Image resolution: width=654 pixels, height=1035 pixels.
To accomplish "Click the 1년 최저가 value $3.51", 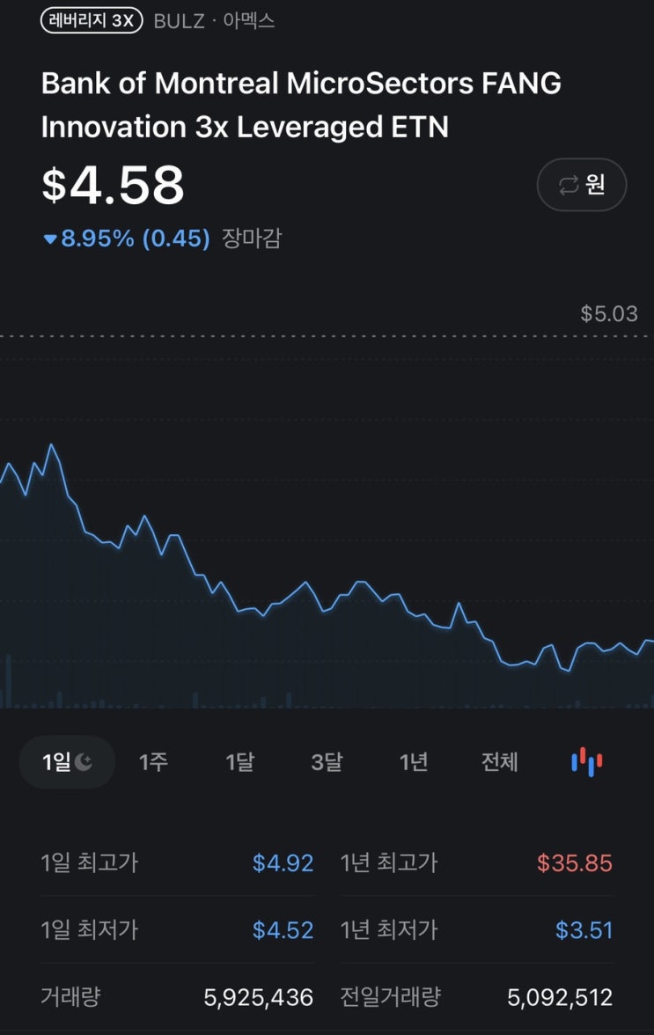I will point(584,930).
